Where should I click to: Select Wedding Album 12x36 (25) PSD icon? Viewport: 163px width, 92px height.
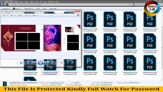pyautogui.click(x=90, y=63)
